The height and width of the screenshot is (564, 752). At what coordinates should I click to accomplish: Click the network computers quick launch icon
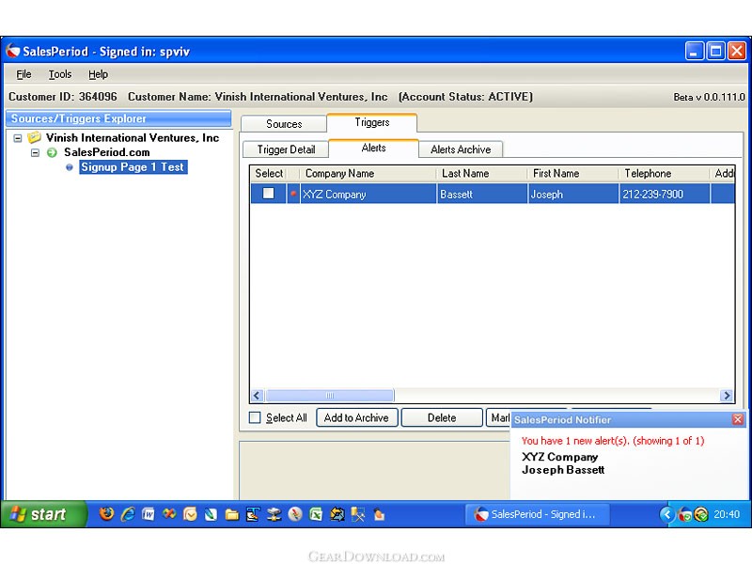(x=274, y=514)
